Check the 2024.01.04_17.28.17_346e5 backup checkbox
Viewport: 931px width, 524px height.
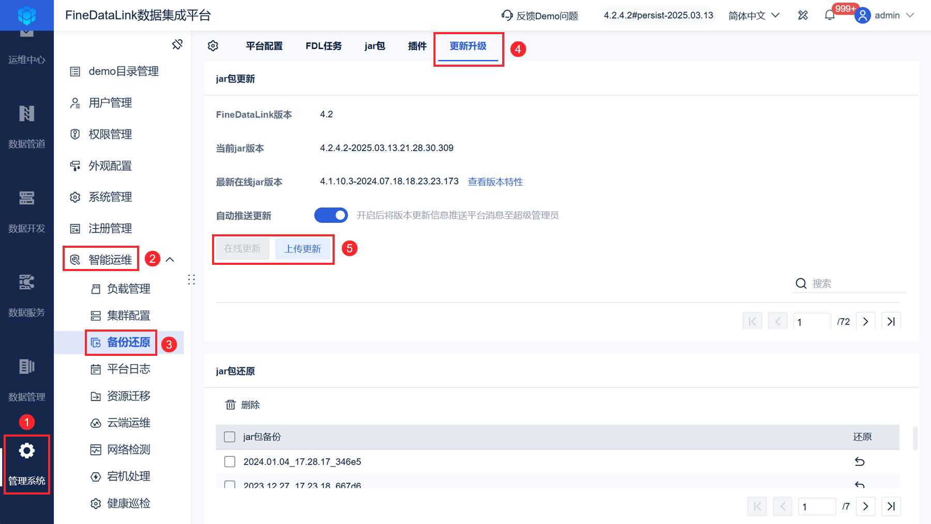click(x=230, y=461)
